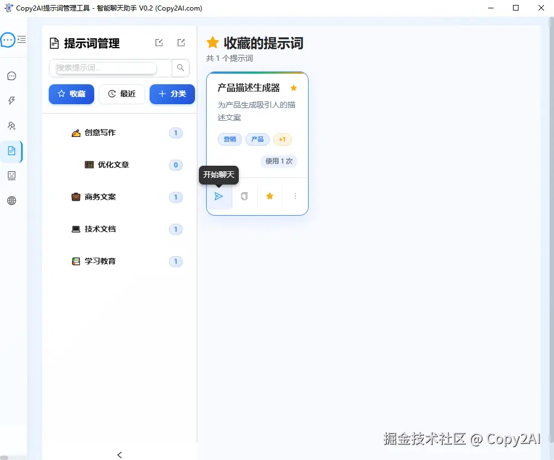Viewport: 554px width, 460px height.
Task: Click the 产品描述生成器 card title
Action: [x=249, y=88]
